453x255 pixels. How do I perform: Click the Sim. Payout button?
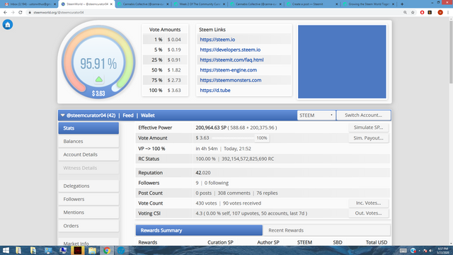(368, 138)
